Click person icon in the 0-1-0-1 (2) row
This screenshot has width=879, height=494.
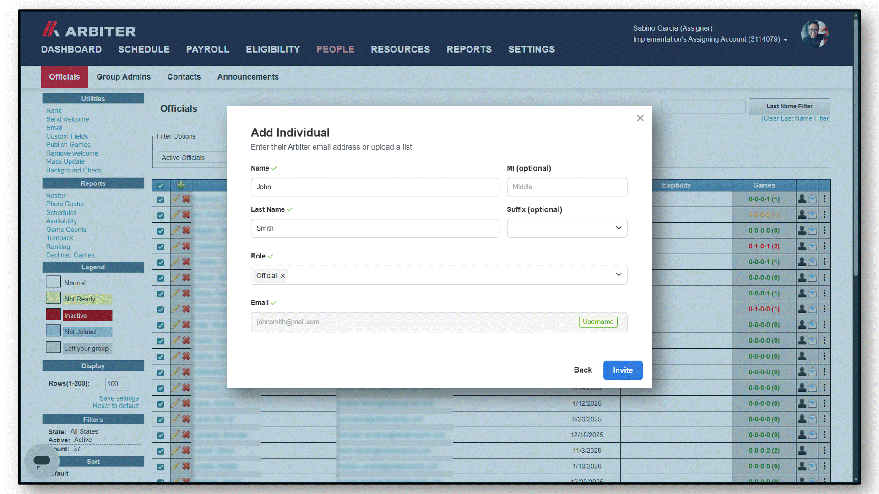click(802, 246)
